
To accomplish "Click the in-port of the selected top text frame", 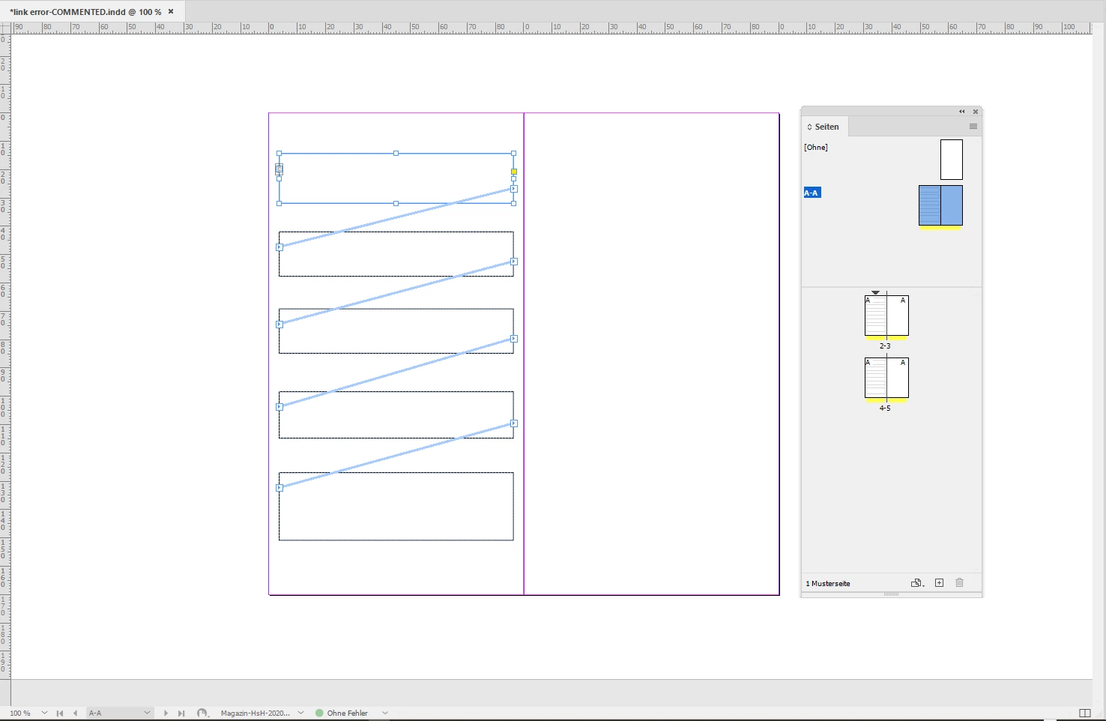I will (279, 169).
